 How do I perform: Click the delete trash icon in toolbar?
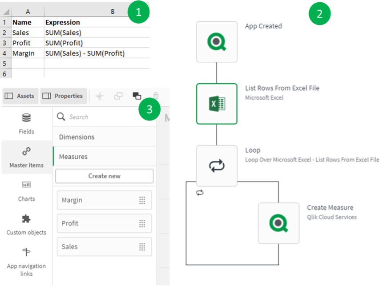(x=156, y=96)
